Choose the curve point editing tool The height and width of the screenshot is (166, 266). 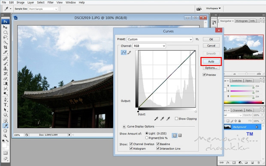coord(124,53)
